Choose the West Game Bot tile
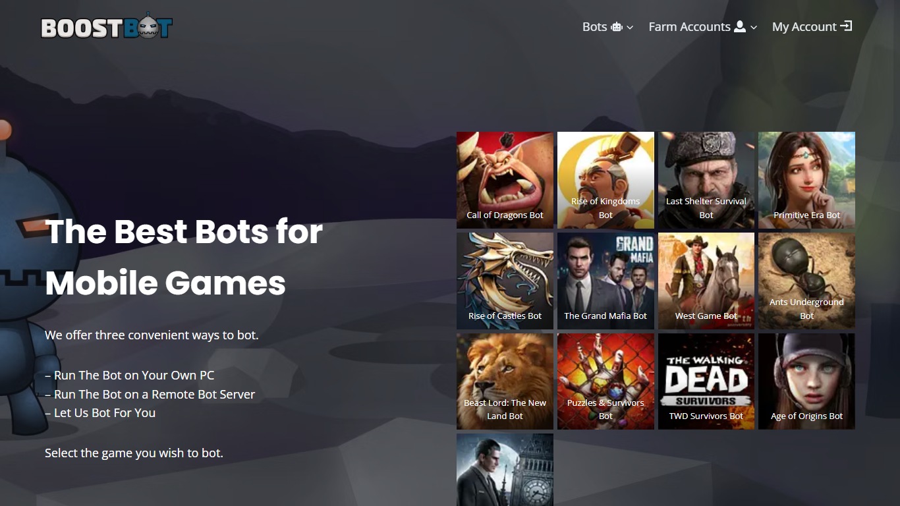 (706, 281)
